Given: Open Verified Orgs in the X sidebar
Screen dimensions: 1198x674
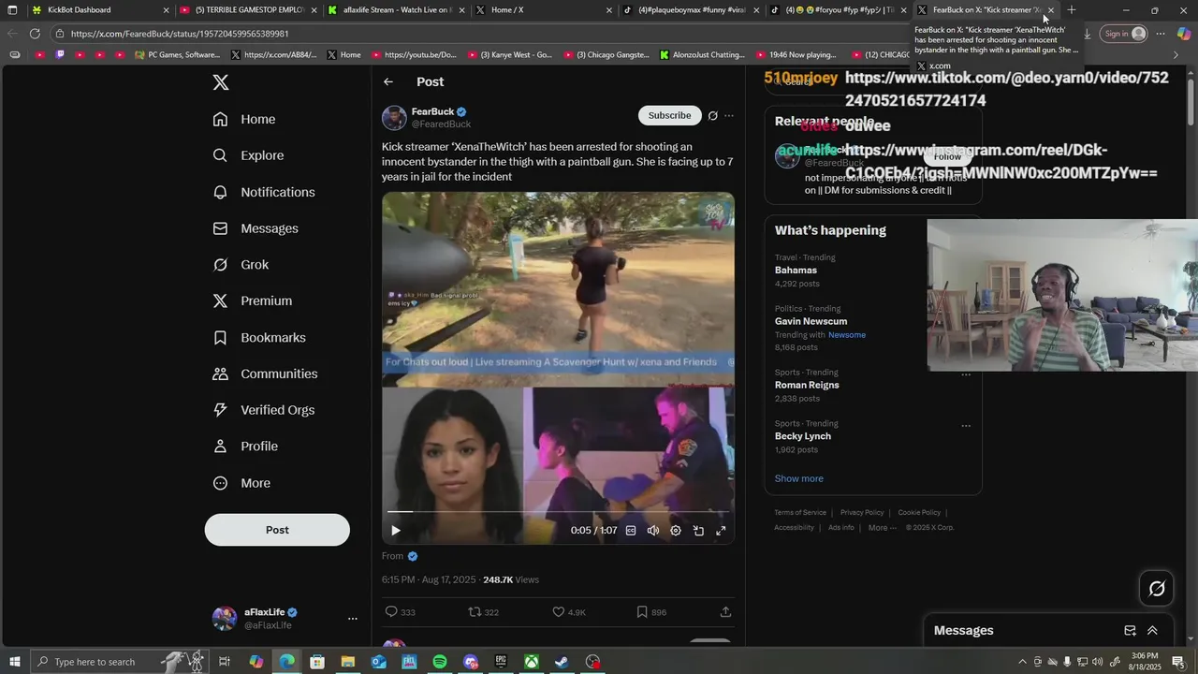Looking at the screenshot, I should (x=263, y=410).
